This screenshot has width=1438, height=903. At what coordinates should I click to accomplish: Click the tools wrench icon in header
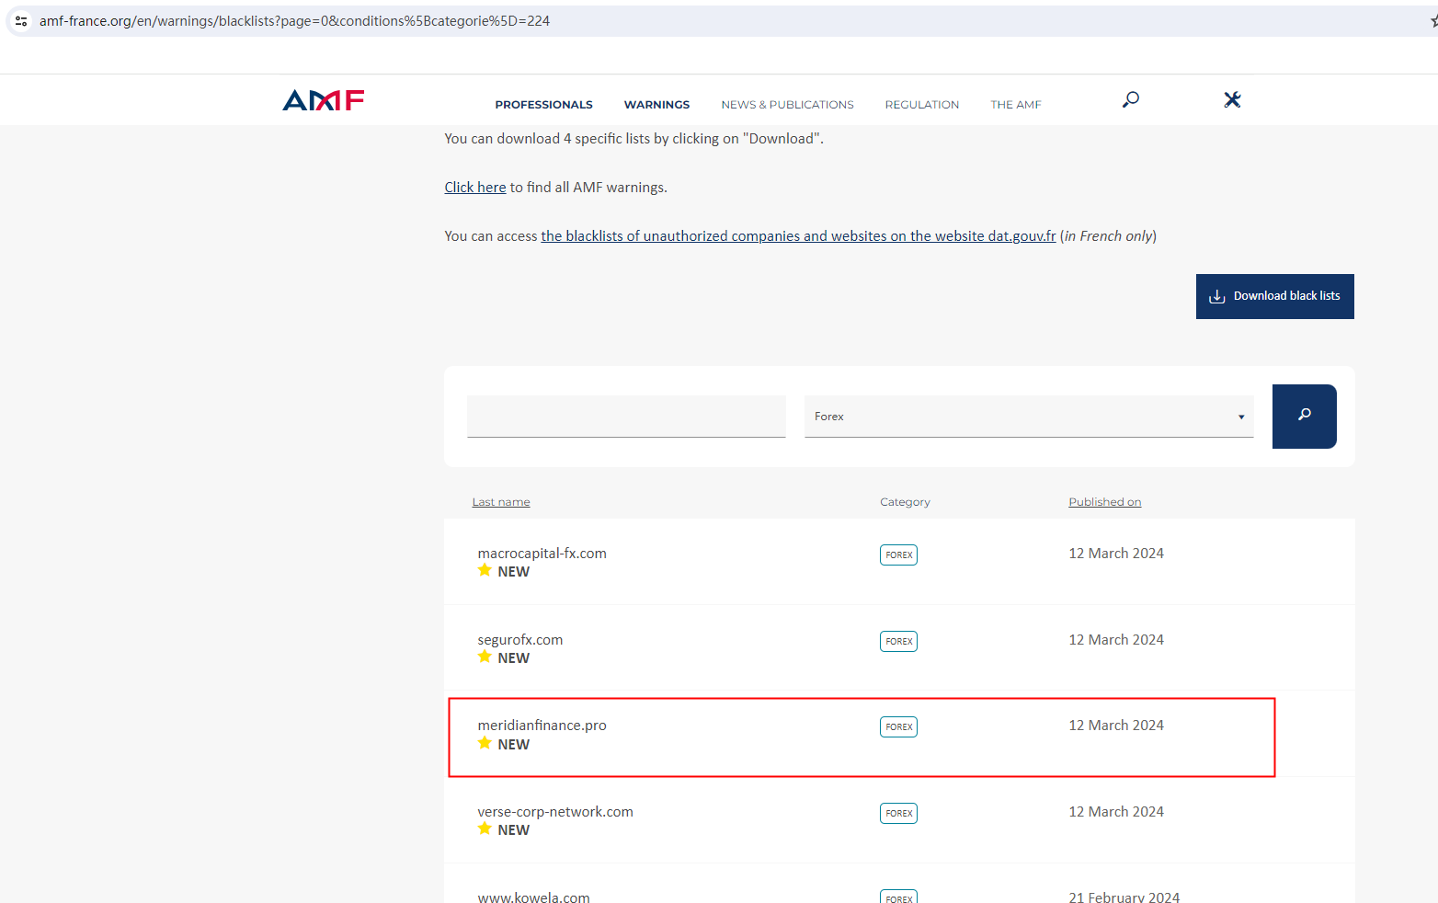pyautogui.click(x=1232, y=99)
